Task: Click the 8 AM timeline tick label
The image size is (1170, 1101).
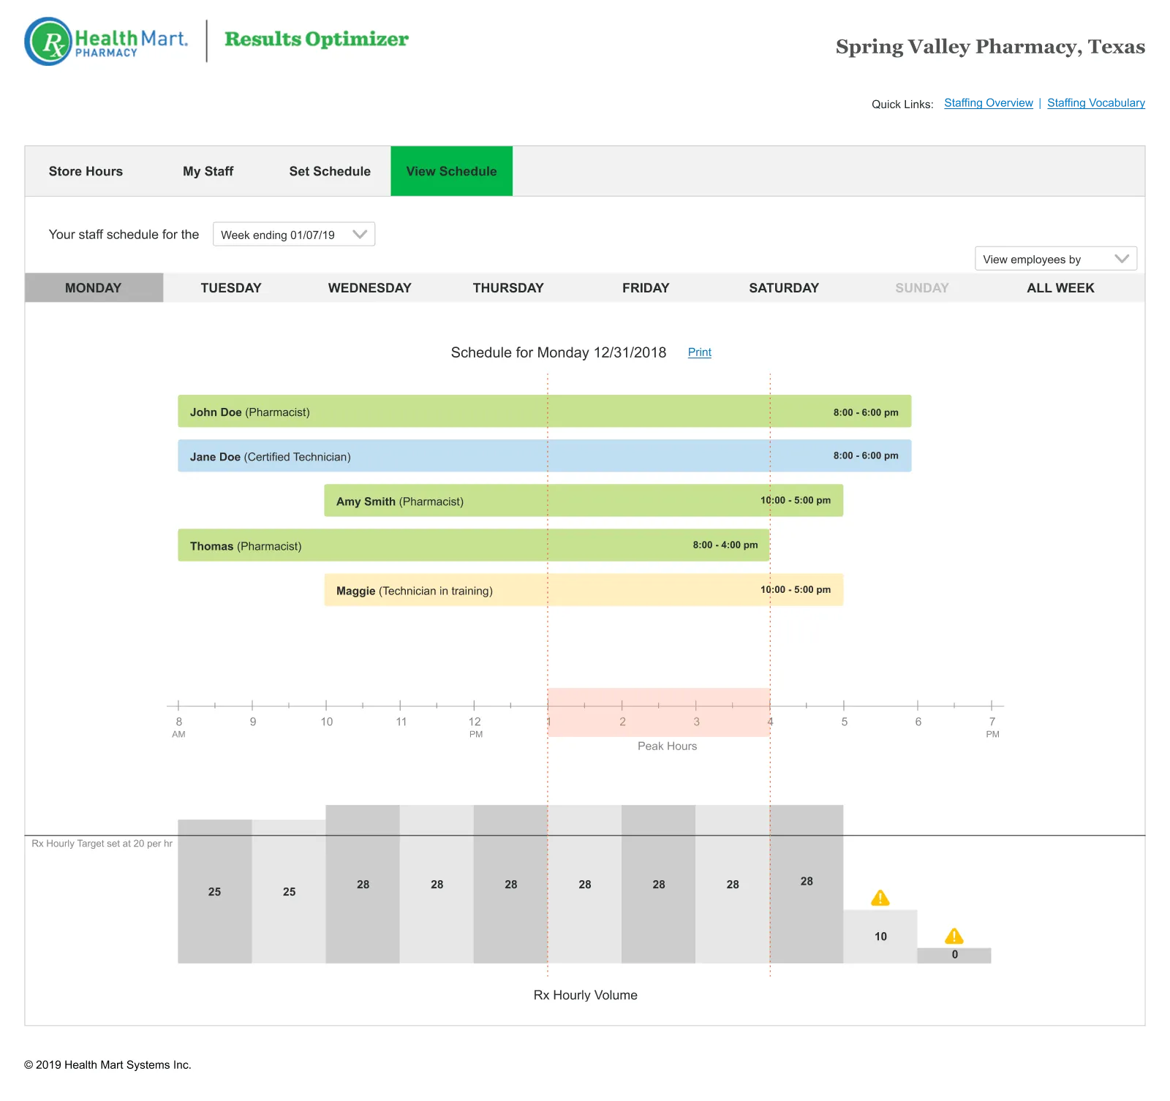Action: (179, 727)
